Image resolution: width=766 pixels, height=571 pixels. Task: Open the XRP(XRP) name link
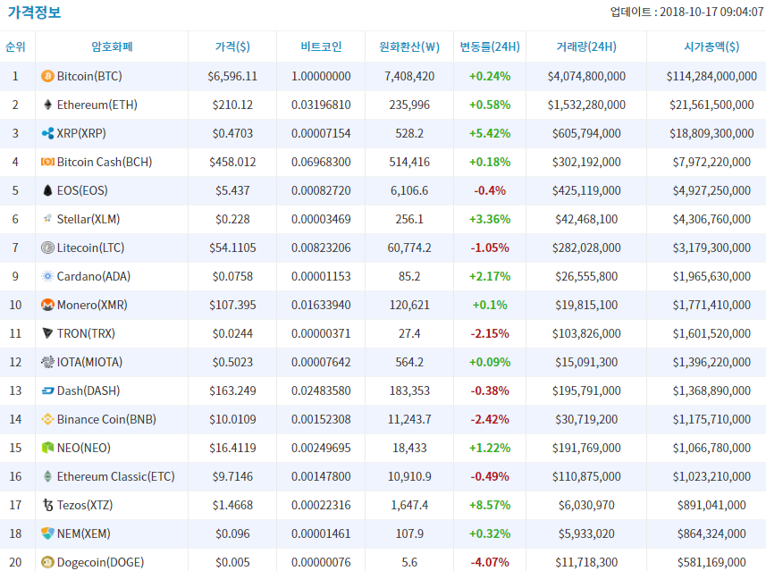(x=81, y=133)
